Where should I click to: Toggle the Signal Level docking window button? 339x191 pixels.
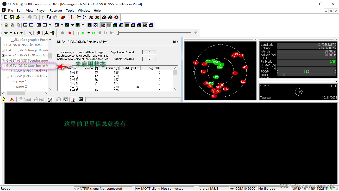click(x=115, y=25)
